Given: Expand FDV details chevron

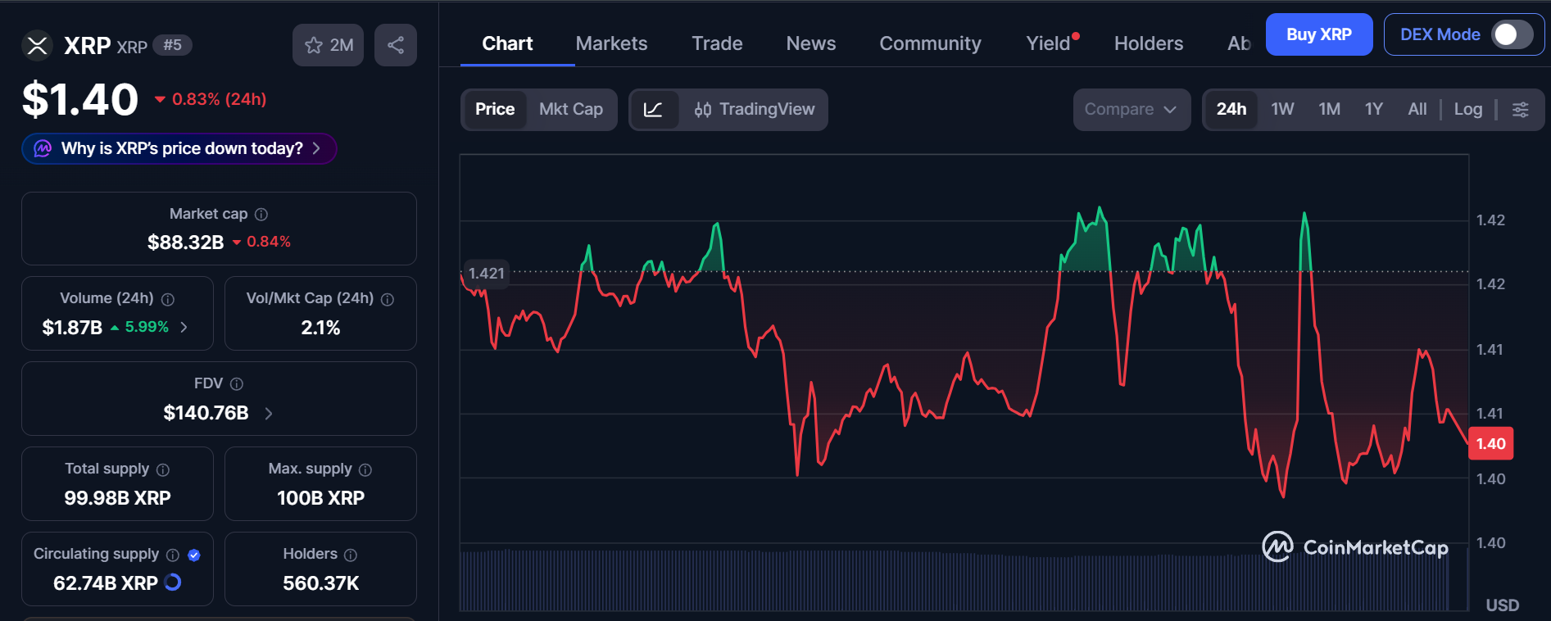Looking at the screenshot, I should pyautogui.click(x=268, y=413).
